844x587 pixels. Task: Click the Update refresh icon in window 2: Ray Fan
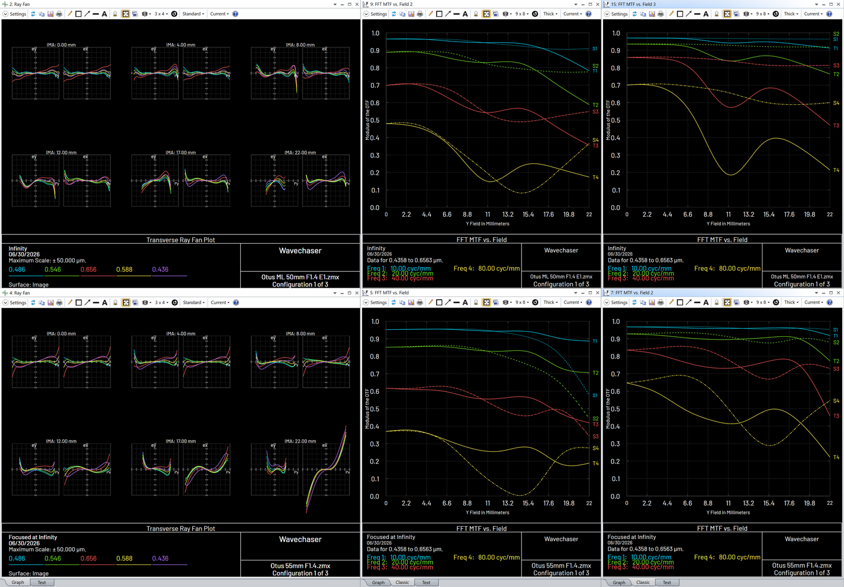(33, 13)
